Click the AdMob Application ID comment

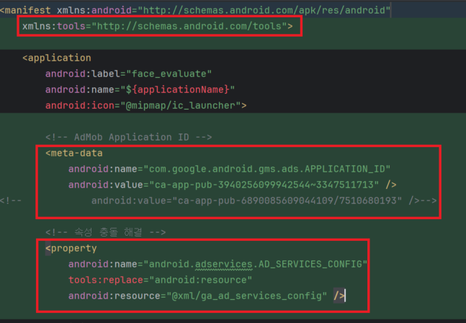point(129,137)
